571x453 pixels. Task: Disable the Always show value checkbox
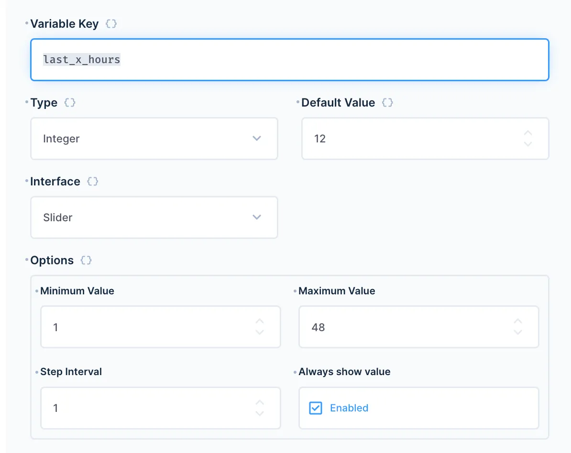(x=316, y=408)
